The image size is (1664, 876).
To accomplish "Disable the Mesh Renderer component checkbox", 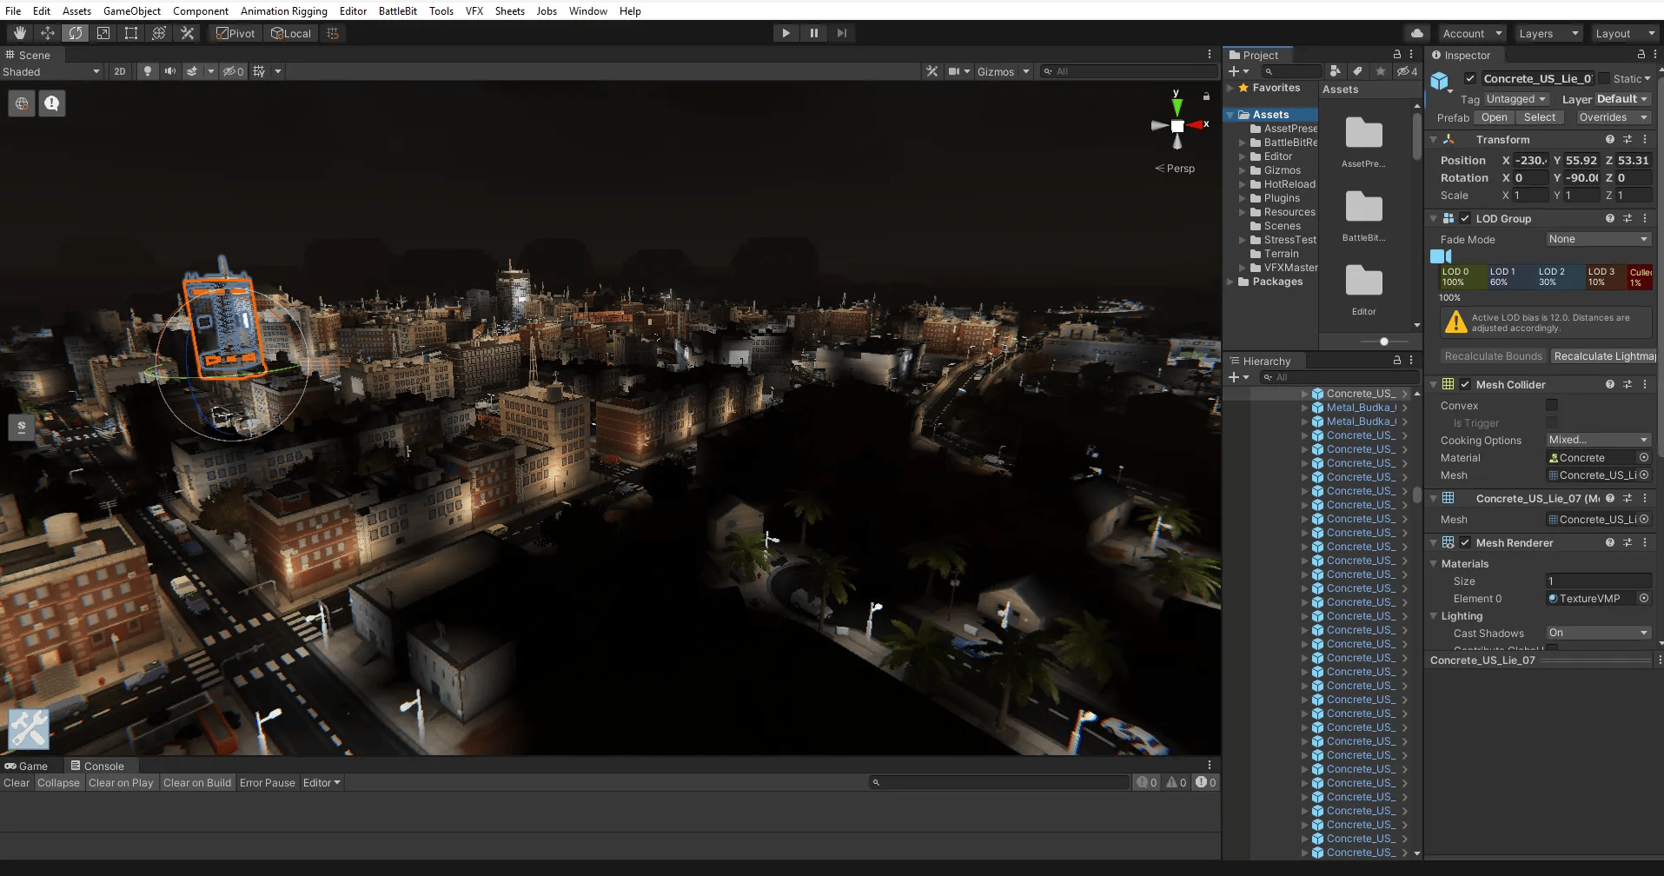I will point(1465,542).
